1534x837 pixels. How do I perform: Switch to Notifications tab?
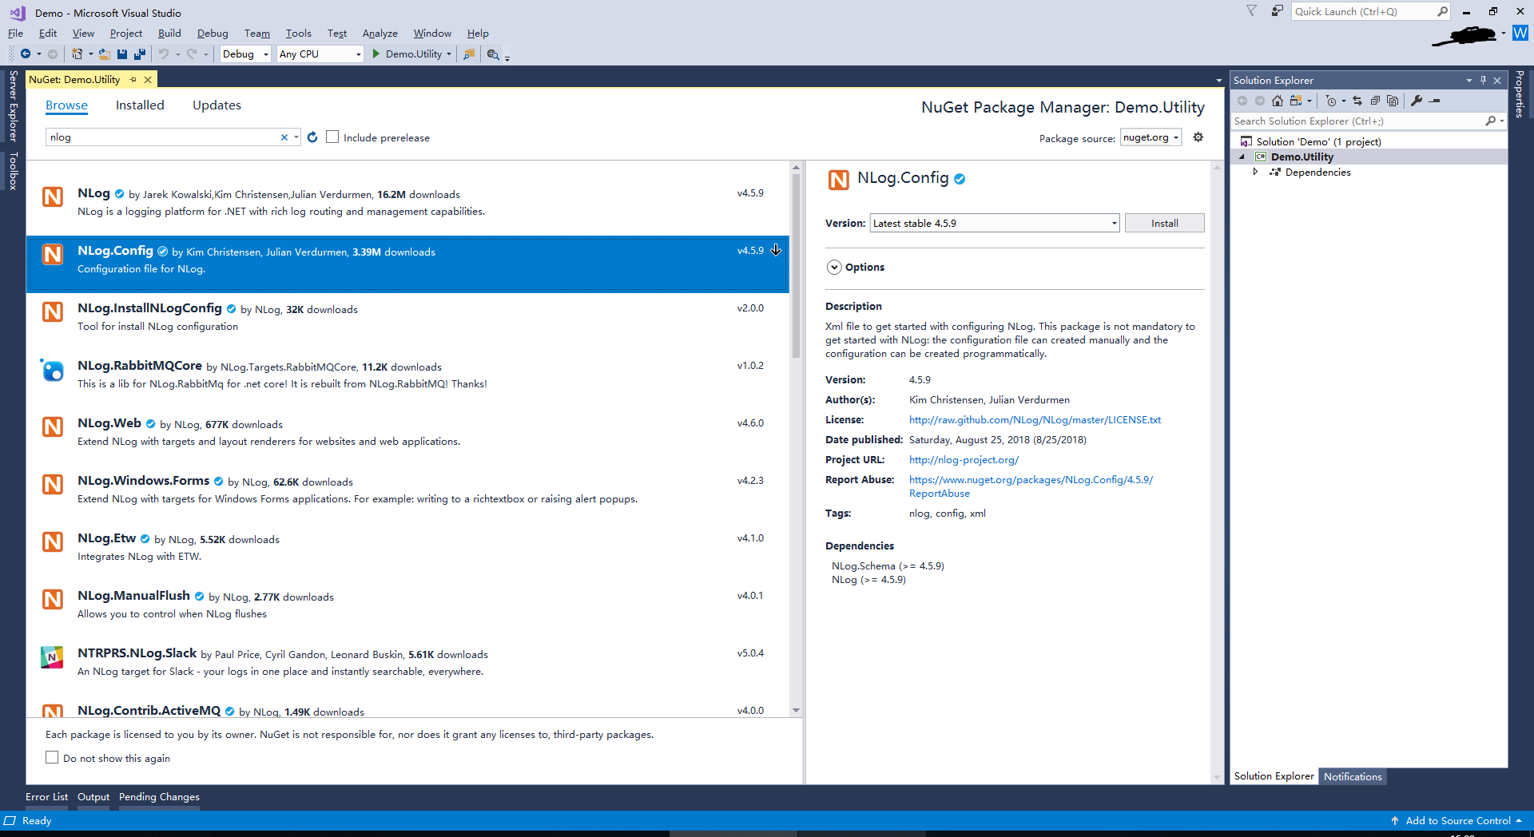tap(1353, 776)
